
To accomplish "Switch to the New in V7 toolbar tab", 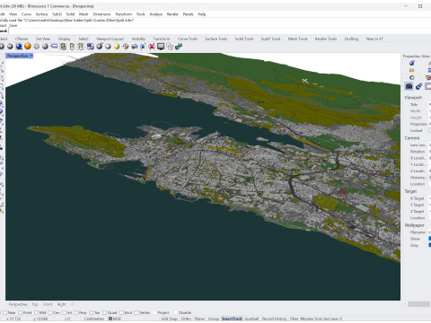I will pyautogui.click(x=374, y=39).
